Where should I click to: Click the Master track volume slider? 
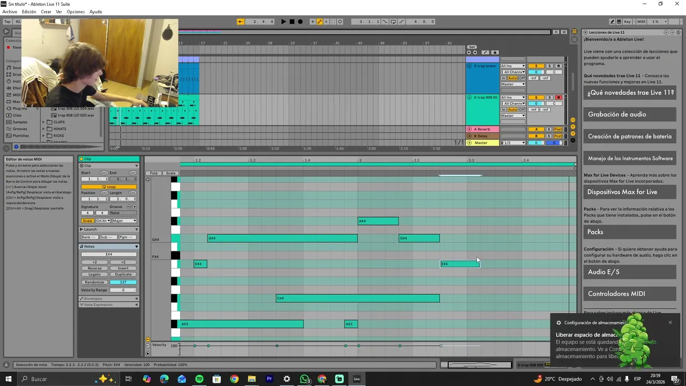click(536, 143)
